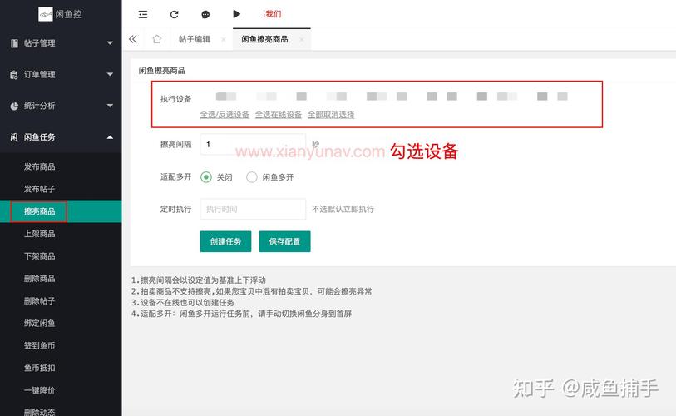Click the 统计分析 pie chart icon

(14, 106)
